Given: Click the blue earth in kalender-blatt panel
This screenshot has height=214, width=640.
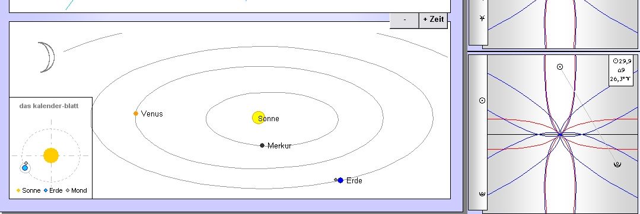Looking at the screenshot, I should (x=25, y=168).
